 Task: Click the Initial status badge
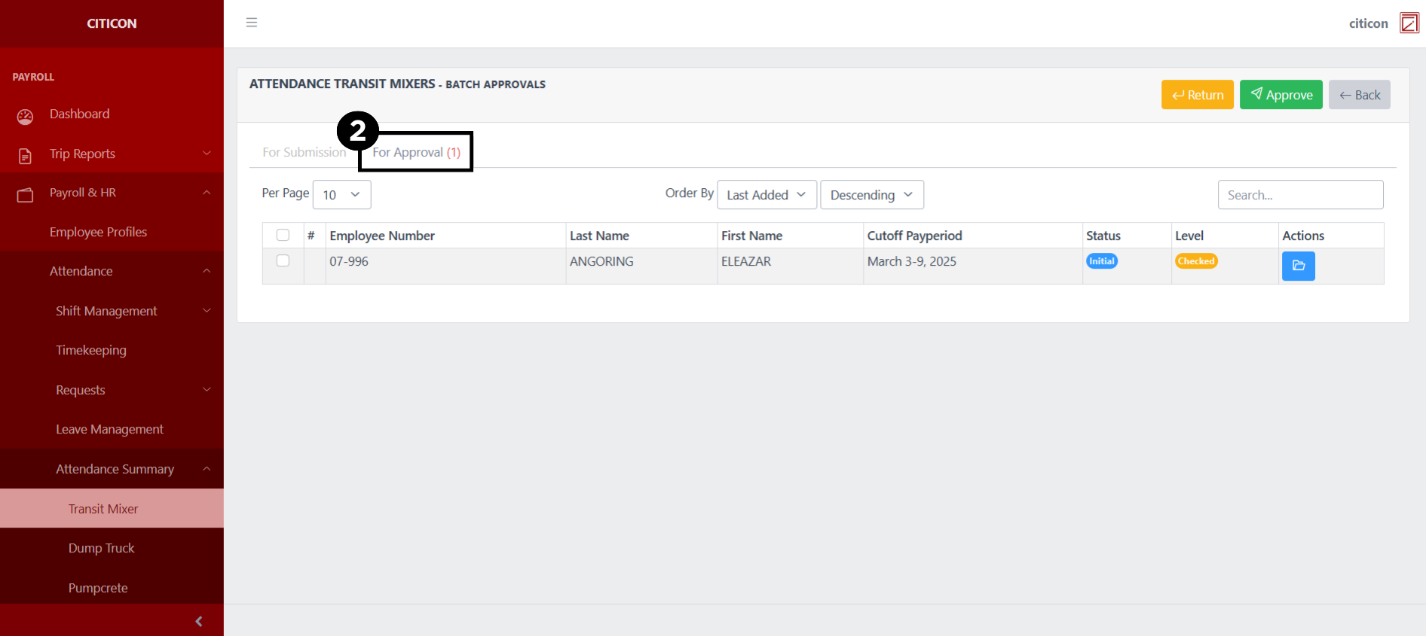[1101, 261]
